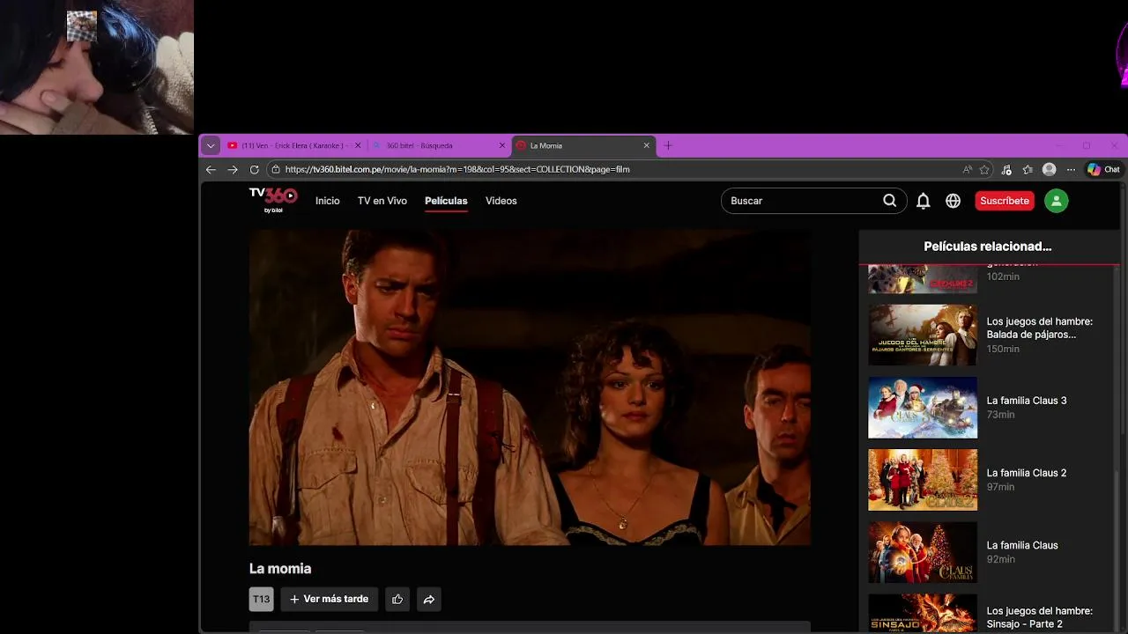Click the La momia title text
Viewport: 1128px width, 634px height.
tap(280, 569)
